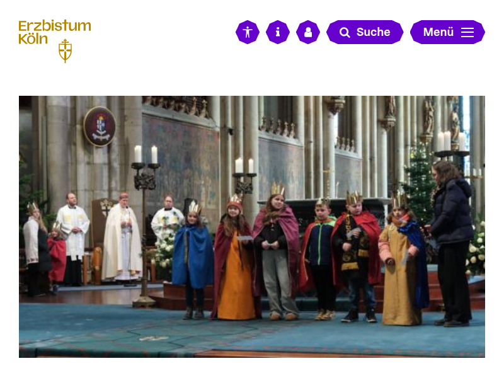The image size is (504, 378).
Task: Click the word Köln in logo
Action: pos(33,39)
